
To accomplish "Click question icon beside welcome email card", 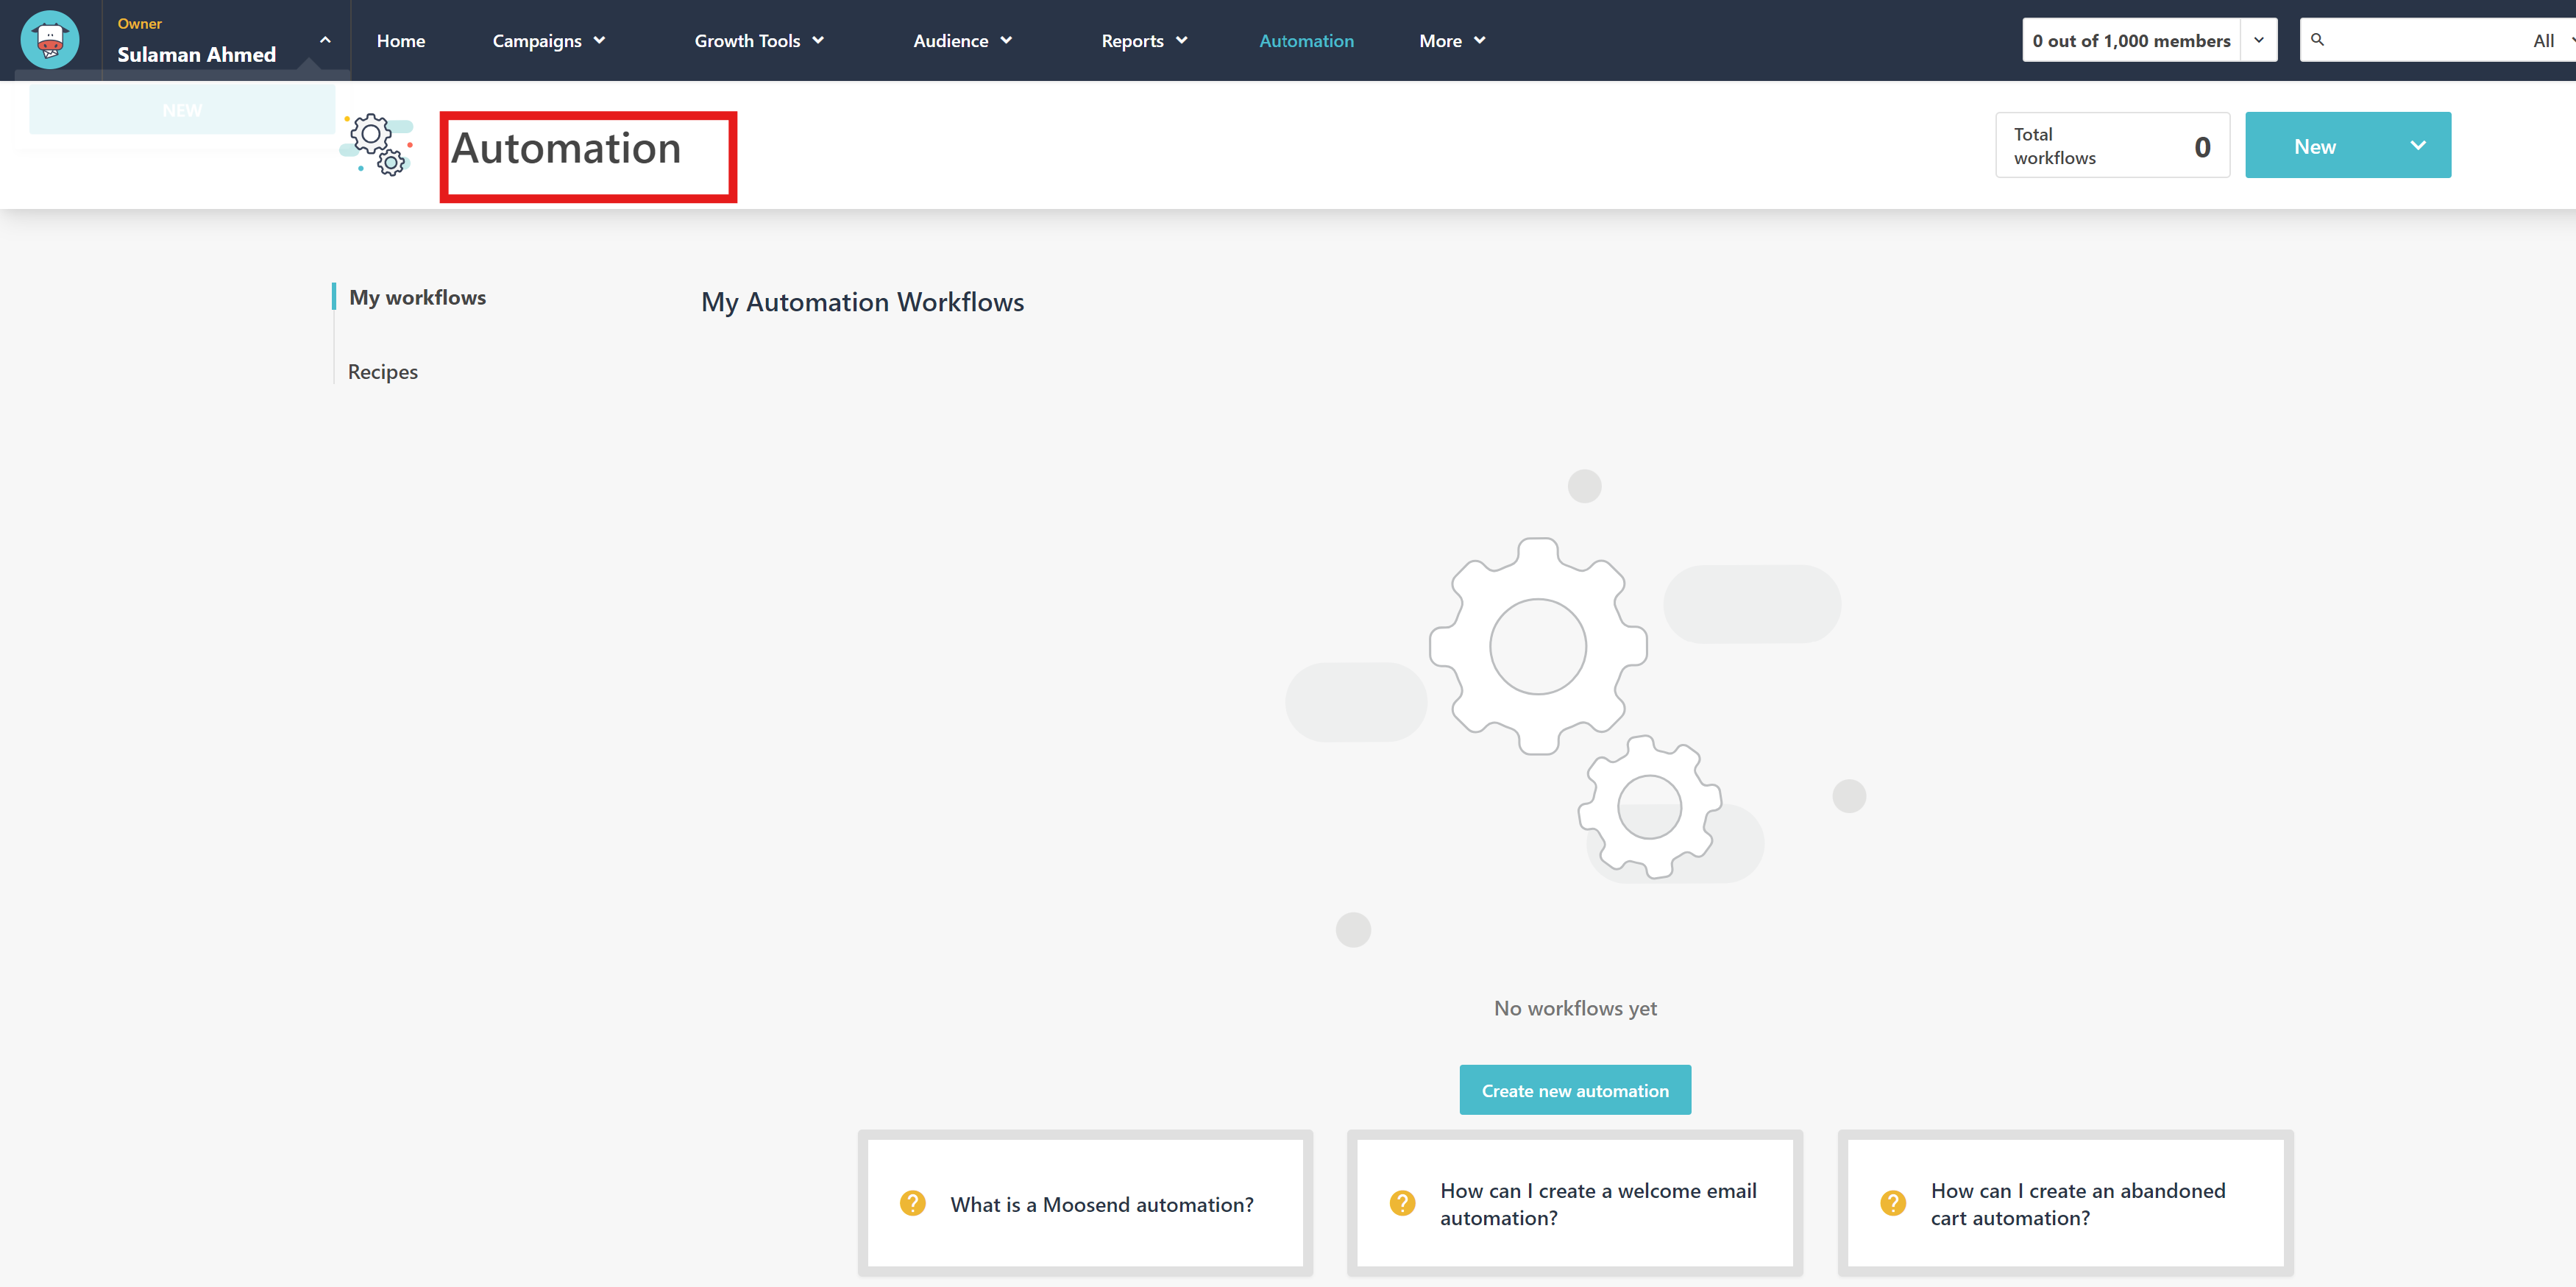I will coord(1402,1203).
